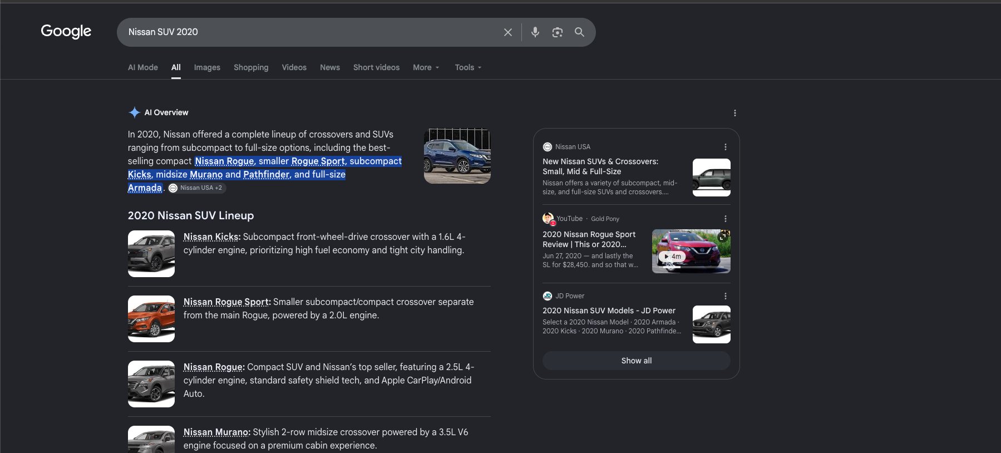Image resolution: width=1001 pixels, height=453 pixels.
Task: Click Nissan Kicks heading link in lineup
Action: coord(211,237)
